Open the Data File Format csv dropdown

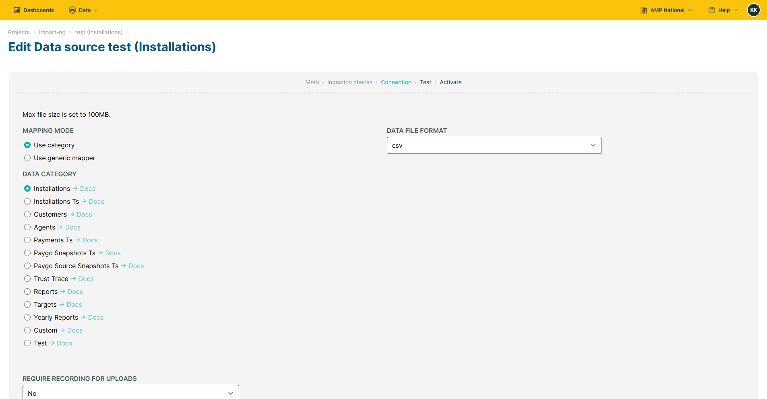[x=494, y=145]
